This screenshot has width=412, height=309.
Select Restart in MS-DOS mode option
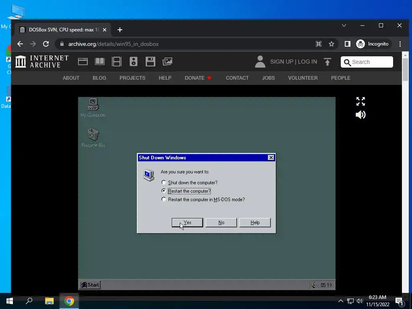point(203,200)
